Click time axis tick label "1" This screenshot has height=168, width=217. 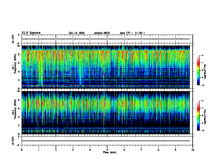(x=39, y=150)
